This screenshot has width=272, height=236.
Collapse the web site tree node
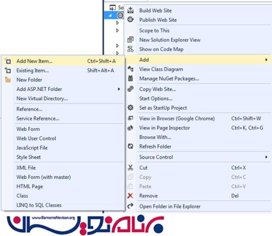[112, 15]
